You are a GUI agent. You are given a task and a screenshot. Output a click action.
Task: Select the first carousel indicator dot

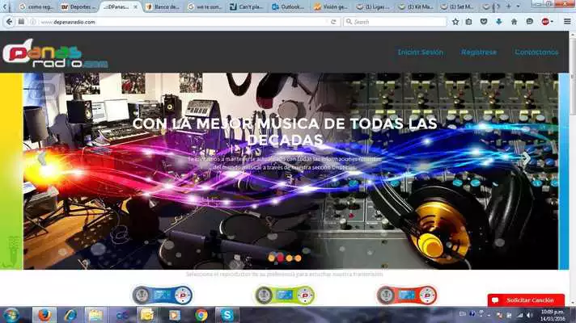pos(270,258)
